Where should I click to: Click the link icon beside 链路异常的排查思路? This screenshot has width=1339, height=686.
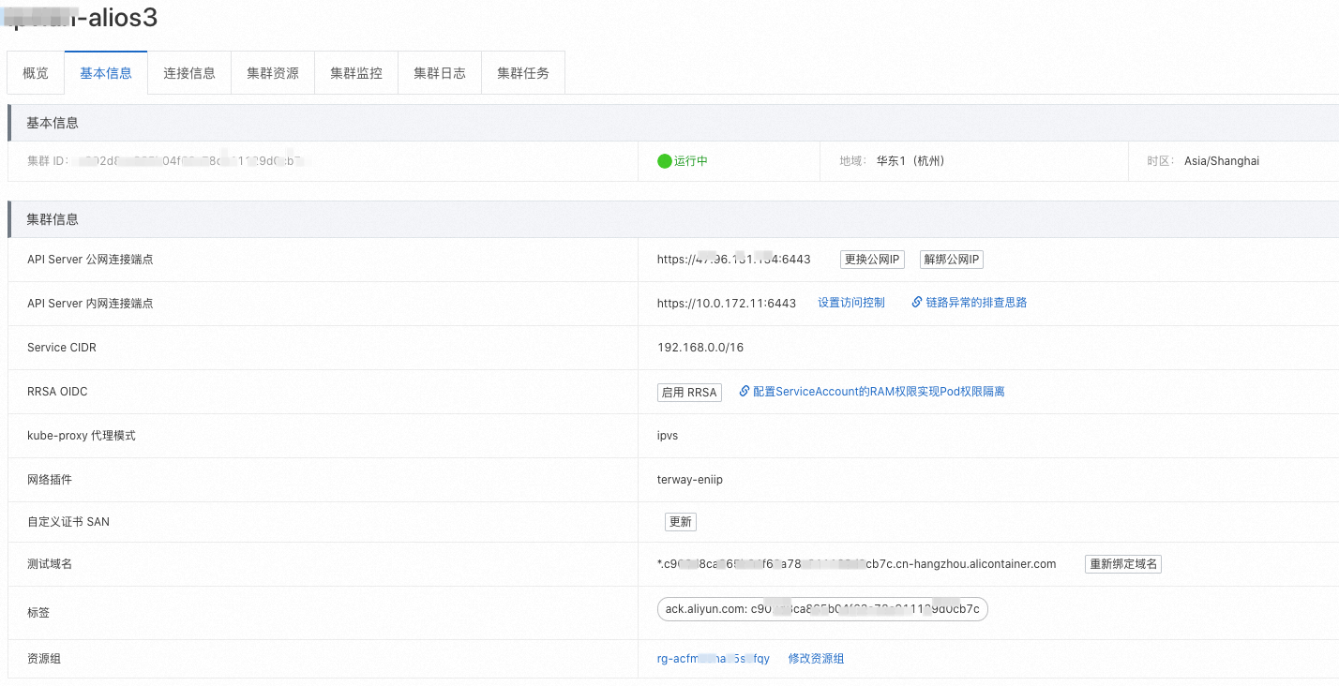[x=917, y=303]
